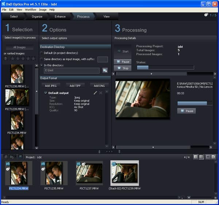Click the image progress bar under 00:33
The image size is (219, 205).
[x=195, y=103]
